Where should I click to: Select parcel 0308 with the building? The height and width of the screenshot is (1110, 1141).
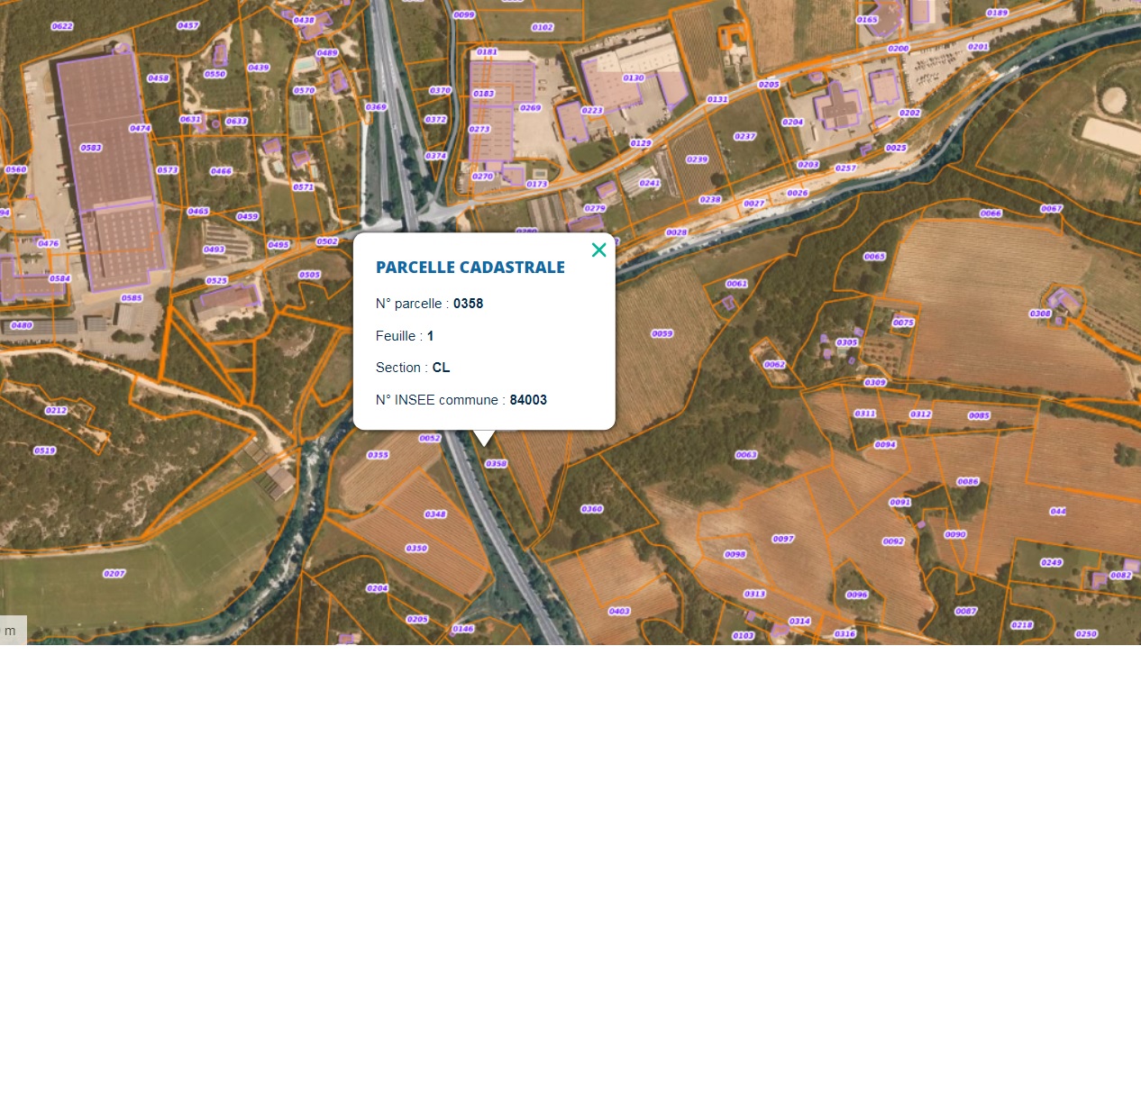click(x=1040, y=314)
